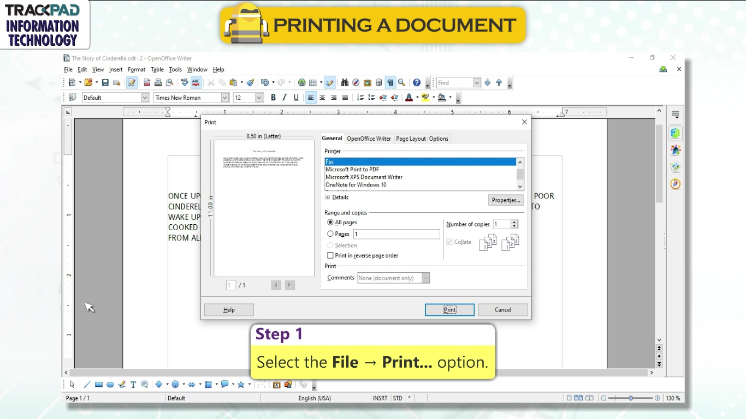Open the File menu

click(68, 69)
